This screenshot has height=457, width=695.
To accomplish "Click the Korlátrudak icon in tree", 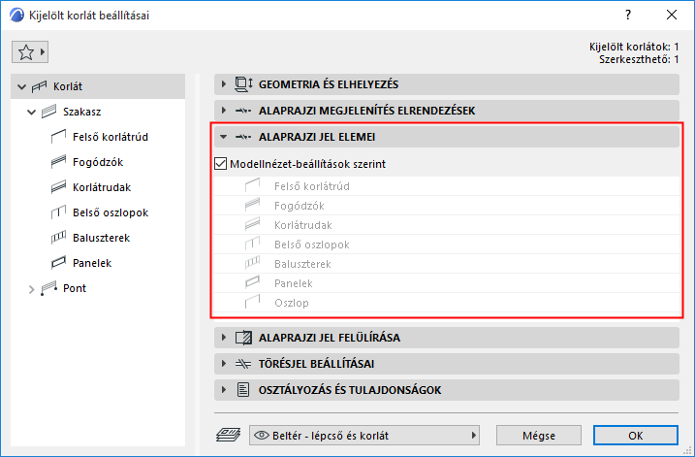I will tap(58, 187).
